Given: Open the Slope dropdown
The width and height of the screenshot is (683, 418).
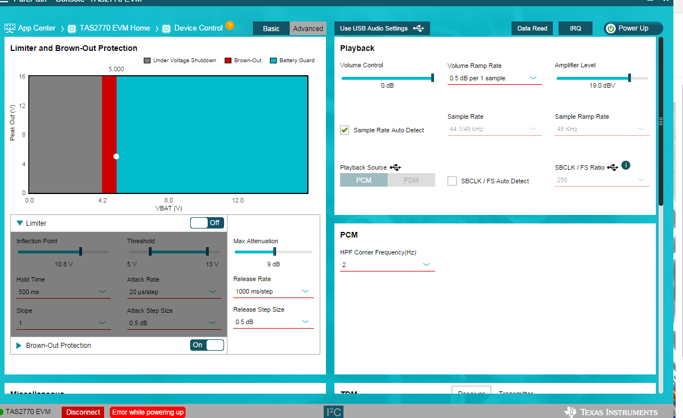Looking at the screenshot, I should click(x=63, y=323).
